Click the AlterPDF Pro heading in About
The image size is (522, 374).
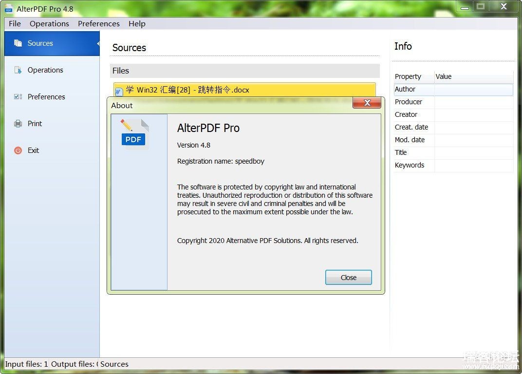tap(208, 128)
